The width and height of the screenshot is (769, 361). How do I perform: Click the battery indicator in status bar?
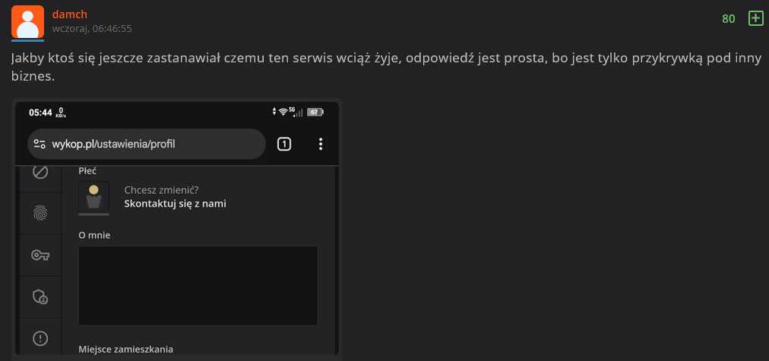click(315, 112)
